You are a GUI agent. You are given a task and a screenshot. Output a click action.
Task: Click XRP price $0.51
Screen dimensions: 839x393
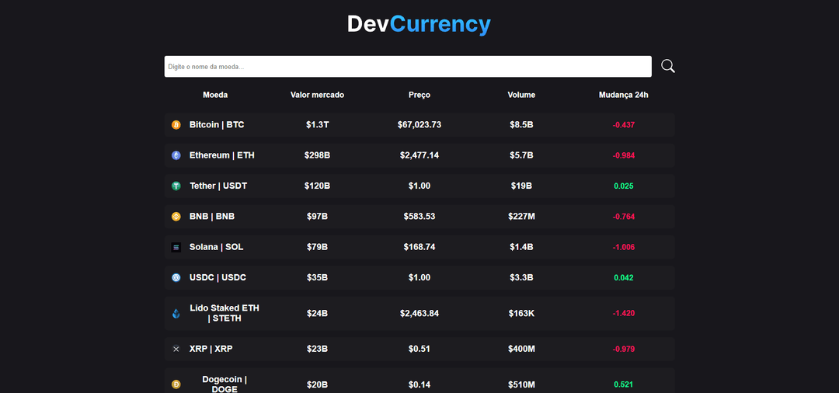coord(419,349)
